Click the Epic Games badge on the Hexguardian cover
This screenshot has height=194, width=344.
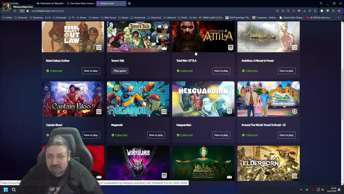[x=229, y=112]
